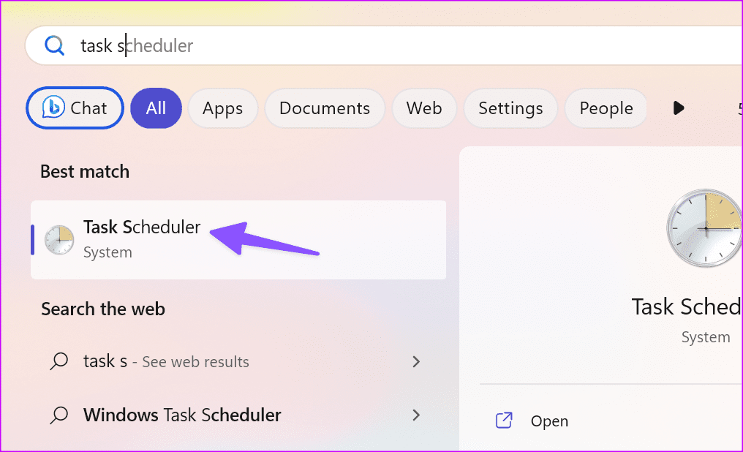Show more filters with the play arrow

click(x=678, y=108)
